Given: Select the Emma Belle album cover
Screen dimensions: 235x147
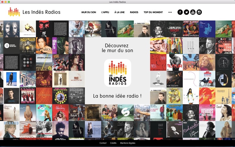Looking at the screenshot, I should click(11, 113).
